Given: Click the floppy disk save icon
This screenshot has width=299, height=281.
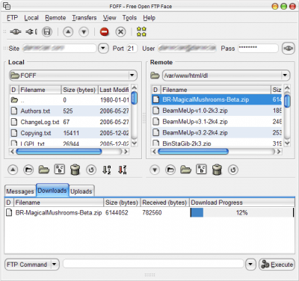Looking at the screenshot, I should tap(47, 32).
